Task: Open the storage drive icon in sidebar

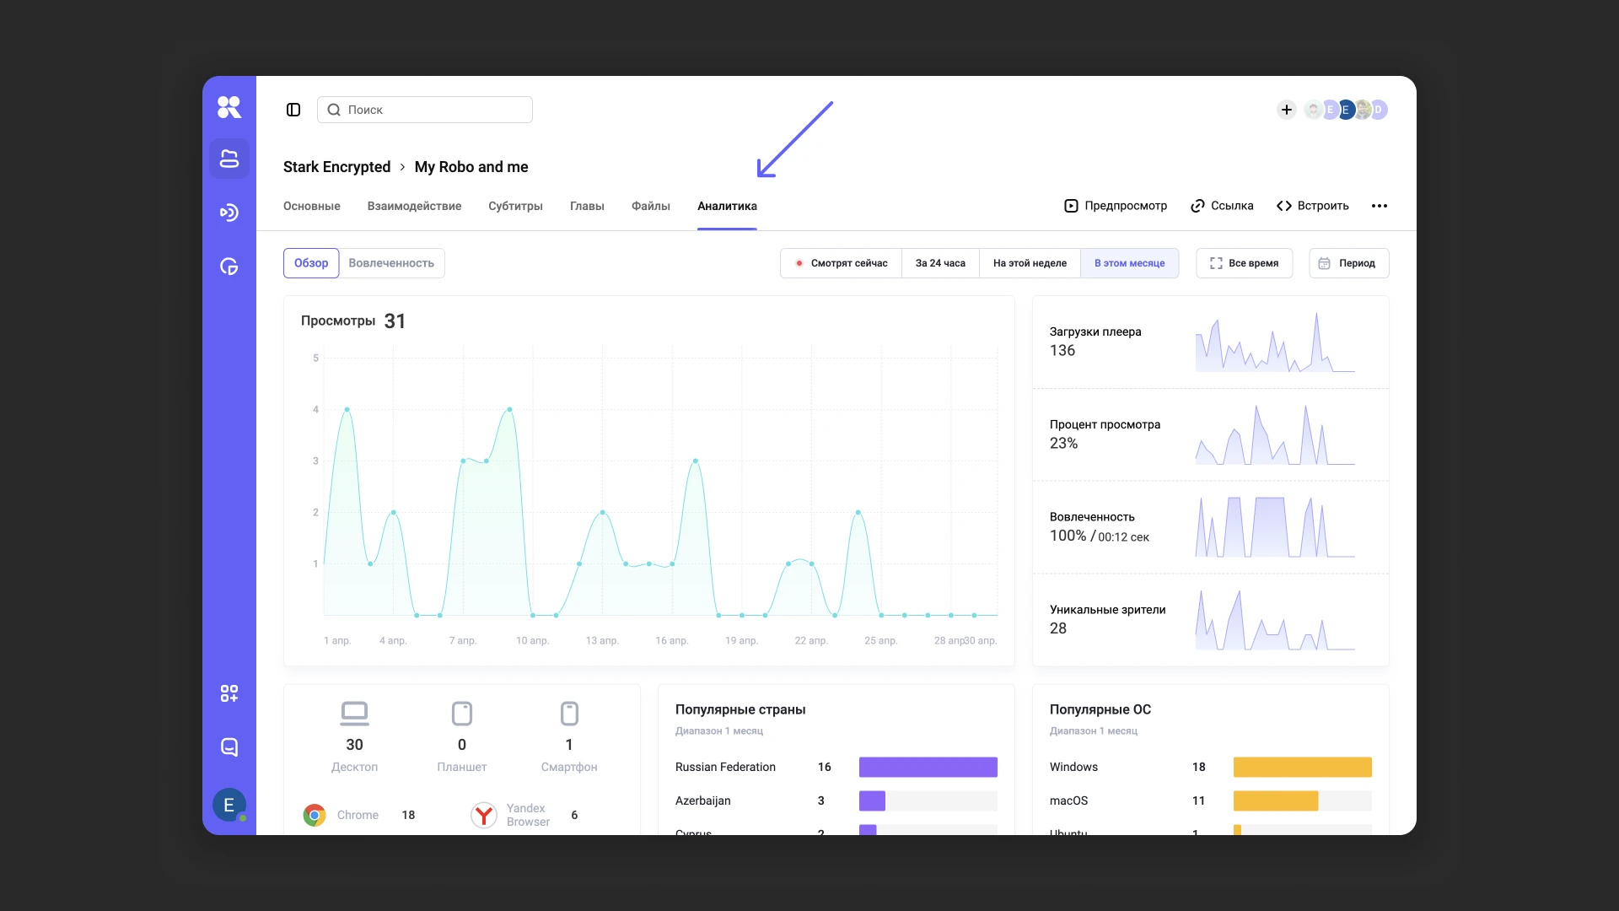Action: click(229, 159)
